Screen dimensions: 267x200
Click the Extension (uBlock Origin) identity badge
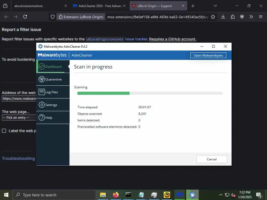pos(81,17)
